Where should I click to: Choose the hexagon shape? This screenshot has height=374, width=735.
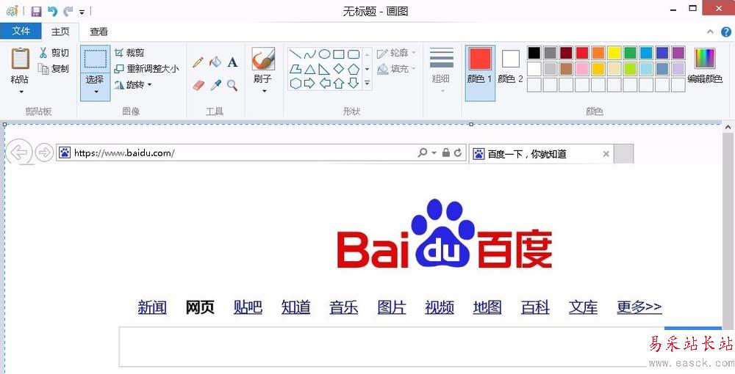(295, 84)
